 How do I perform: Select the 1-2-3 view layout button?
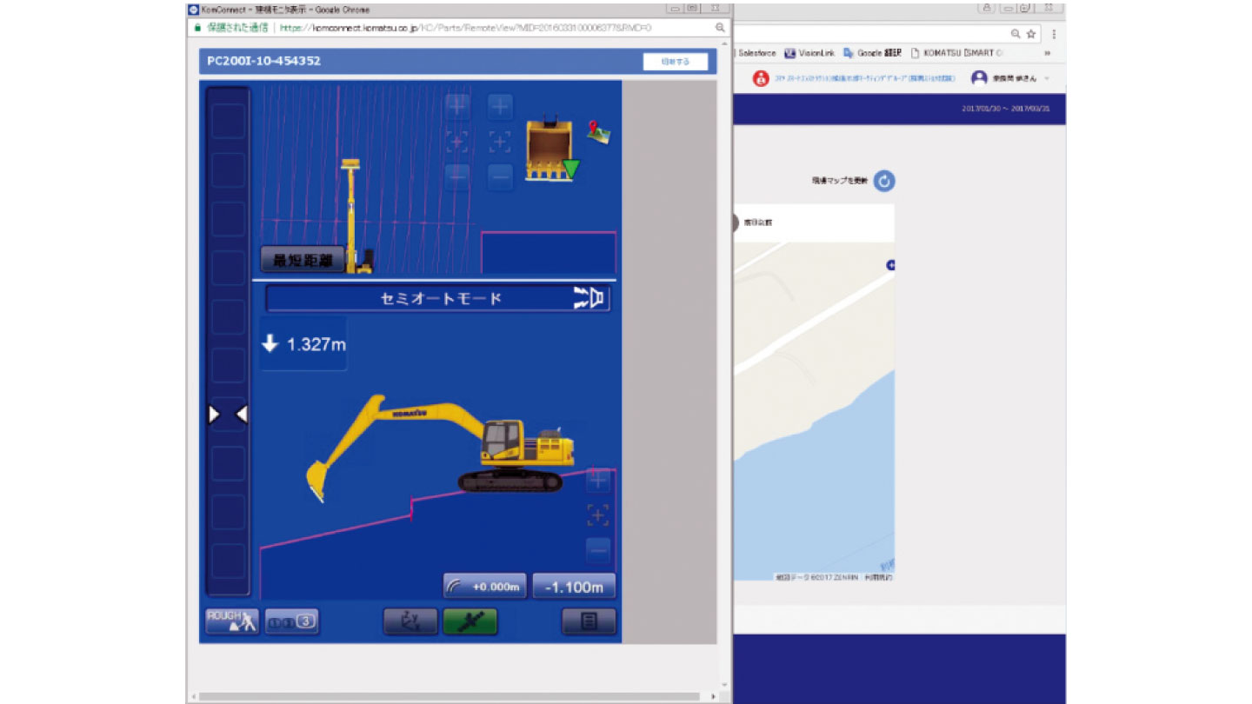coord(292,621)
